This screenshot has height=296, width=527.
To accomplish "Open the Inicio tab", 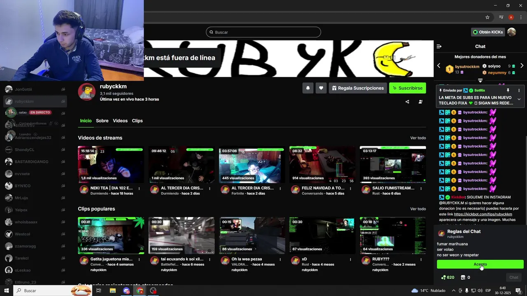I will pyautogui.click(x=86, y=121).
